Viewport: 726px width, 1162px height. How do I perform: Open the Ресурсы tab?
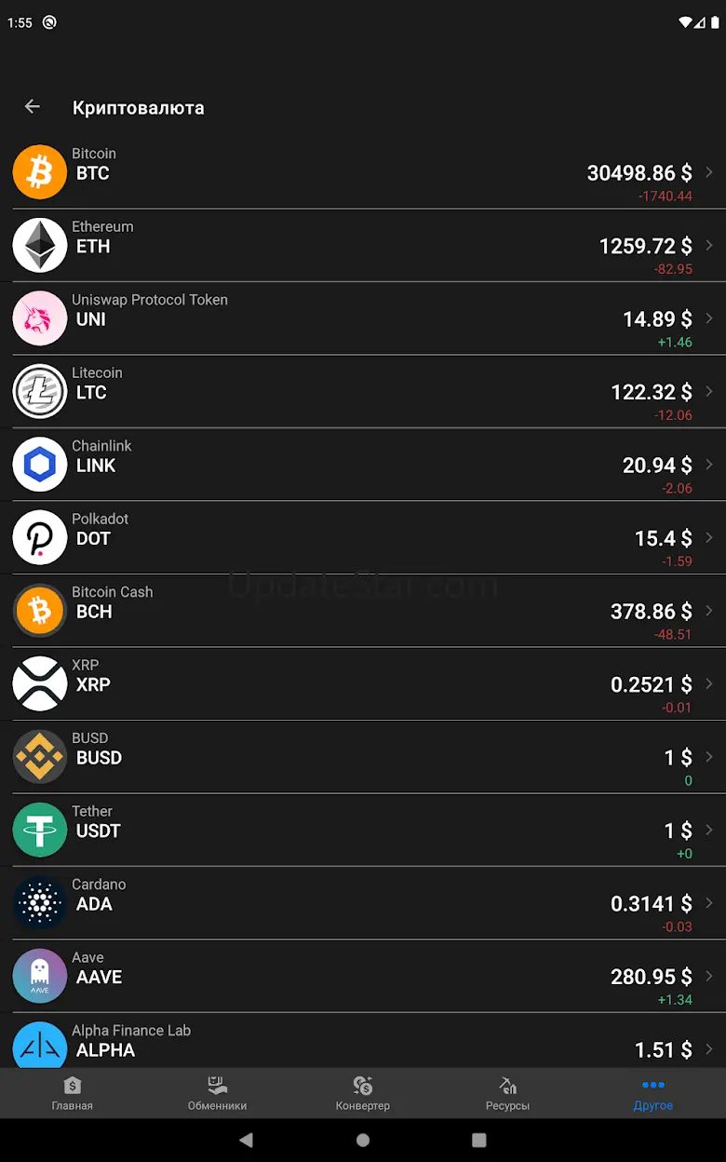click(x=507, y=1093)
